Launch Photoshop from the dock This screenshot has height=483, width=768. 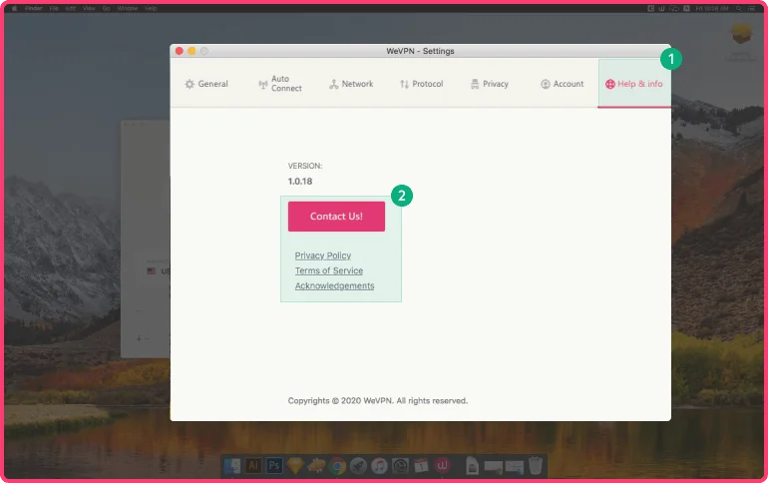pyautogui.click(x=274, y=466)
